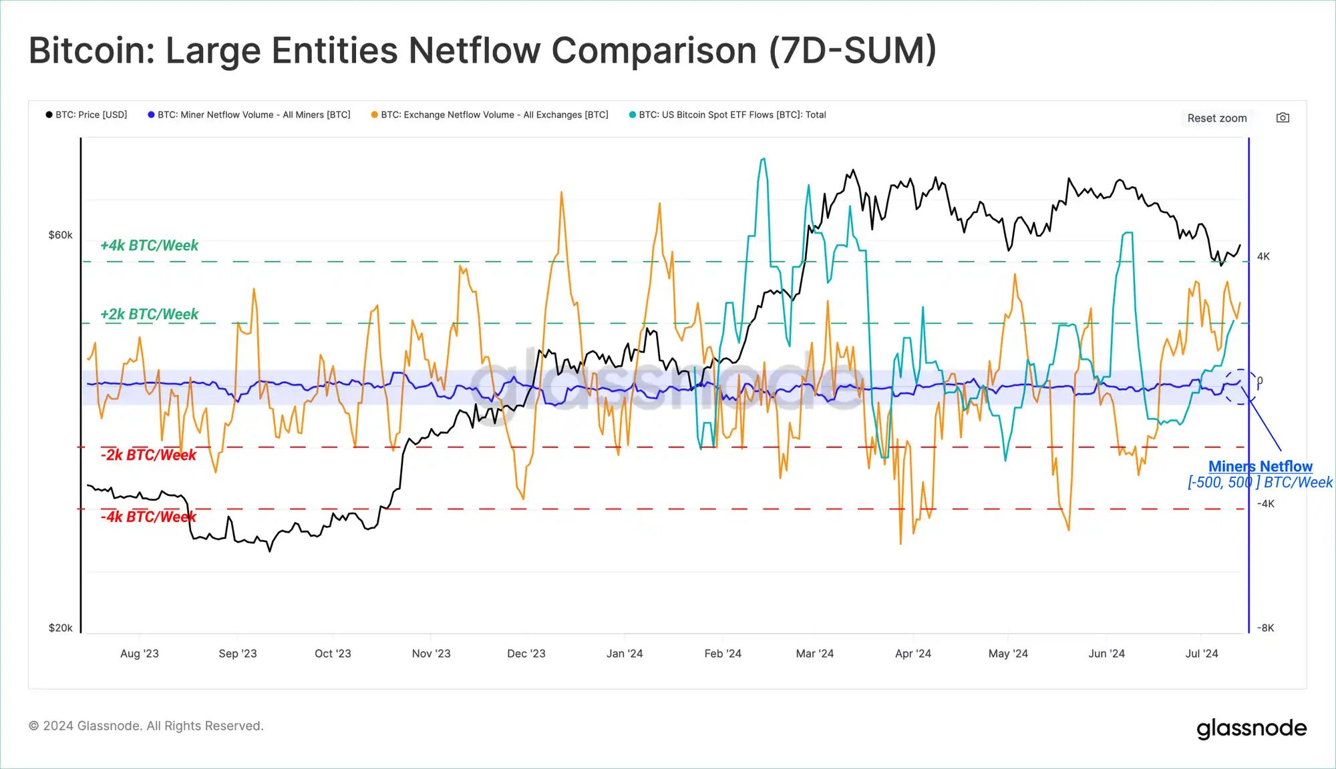The height and width of the screenshot is (769, 1336).
Task: Click the Miners Netflow annotation link
Action: point(1260,467)
